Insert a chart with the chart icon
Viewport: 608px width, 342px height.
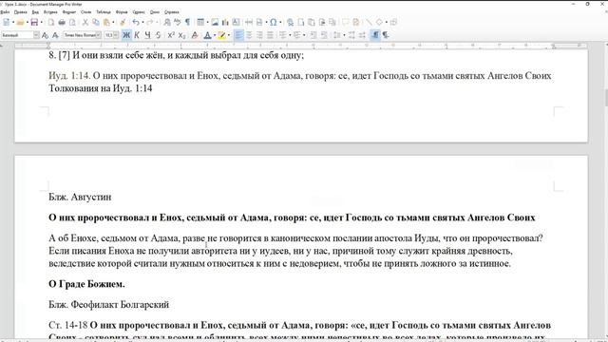(225, 23)
